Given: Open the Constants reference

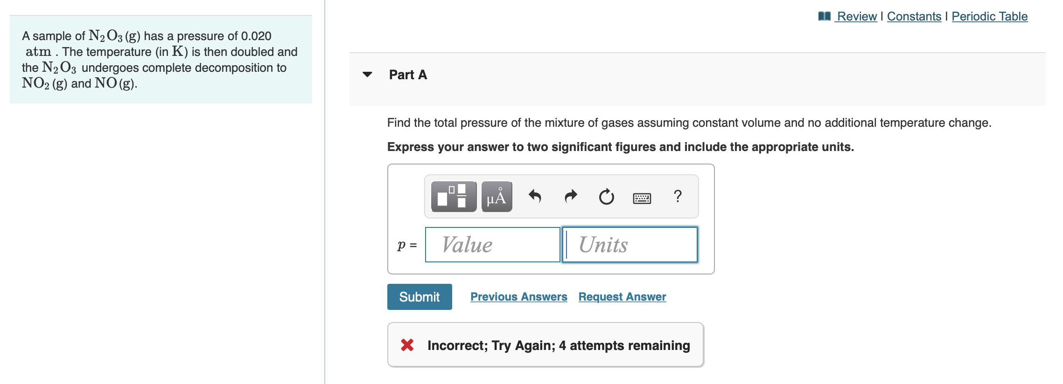Looking at the screenshot, I should 913,16.
